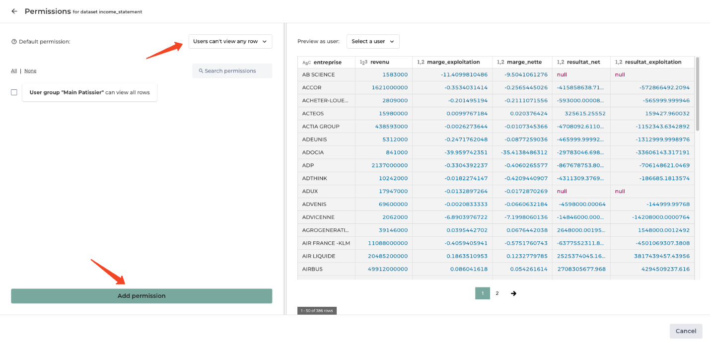
Task: Click the entreprise column text type icon
Action: [x=306, y=63]
